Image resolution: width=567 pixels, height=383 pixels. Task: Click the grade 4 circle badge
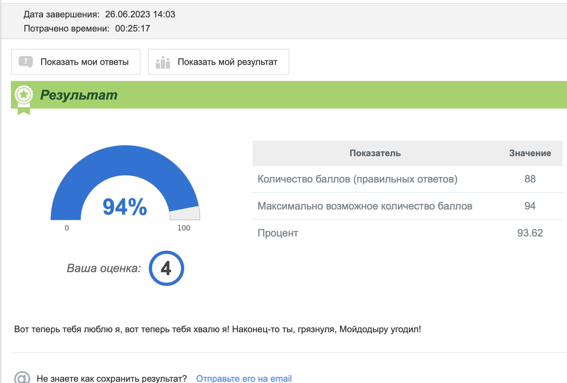point(166,268)
